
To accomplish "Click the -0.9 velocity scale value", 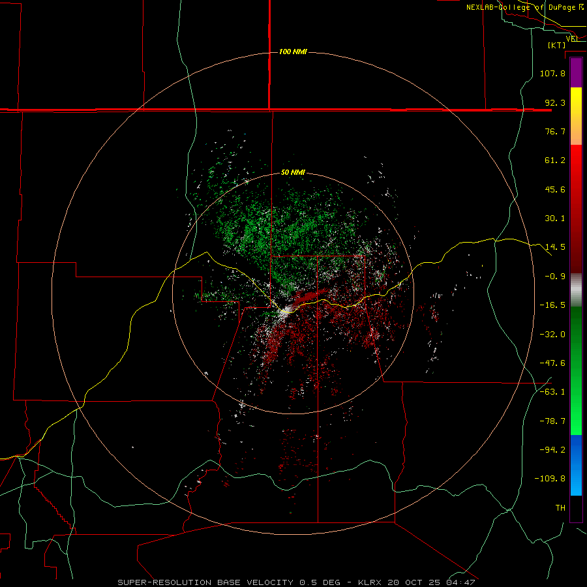I will click(555, 277).
